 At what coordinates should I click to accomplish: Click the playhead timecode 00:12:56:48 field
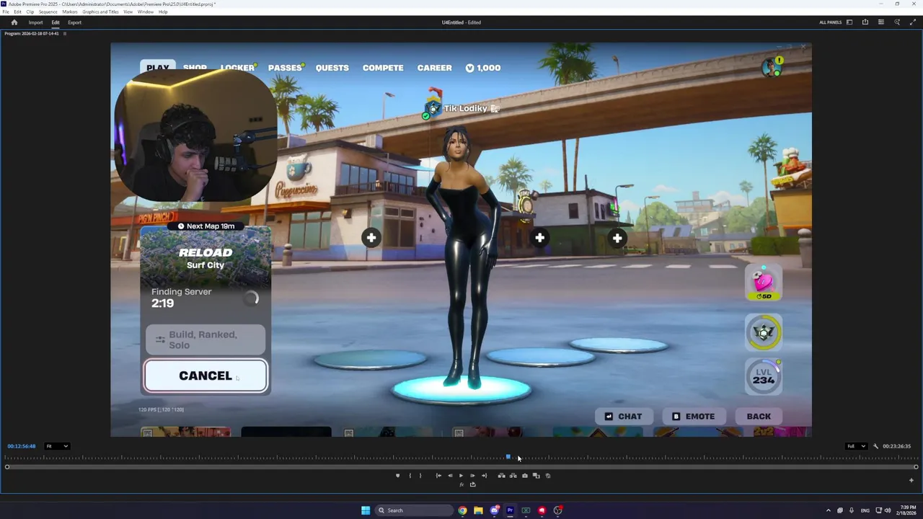click(x=22, y=446)
